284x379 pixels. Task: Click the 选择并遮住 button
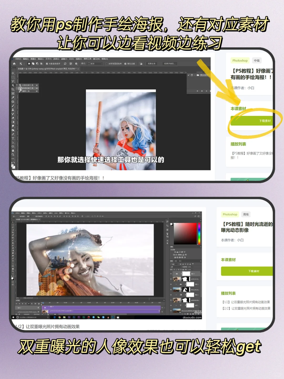[170, 64]
